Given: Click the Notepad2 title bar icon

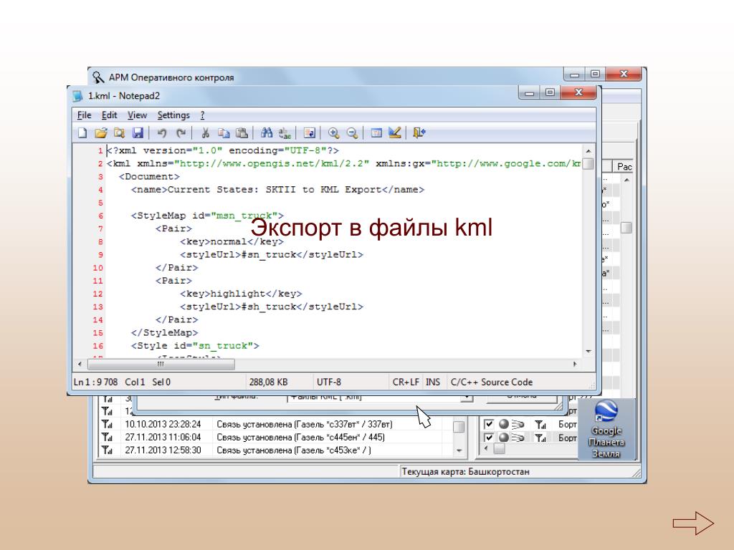Looking at the screenshot, I should coord(78,96).
